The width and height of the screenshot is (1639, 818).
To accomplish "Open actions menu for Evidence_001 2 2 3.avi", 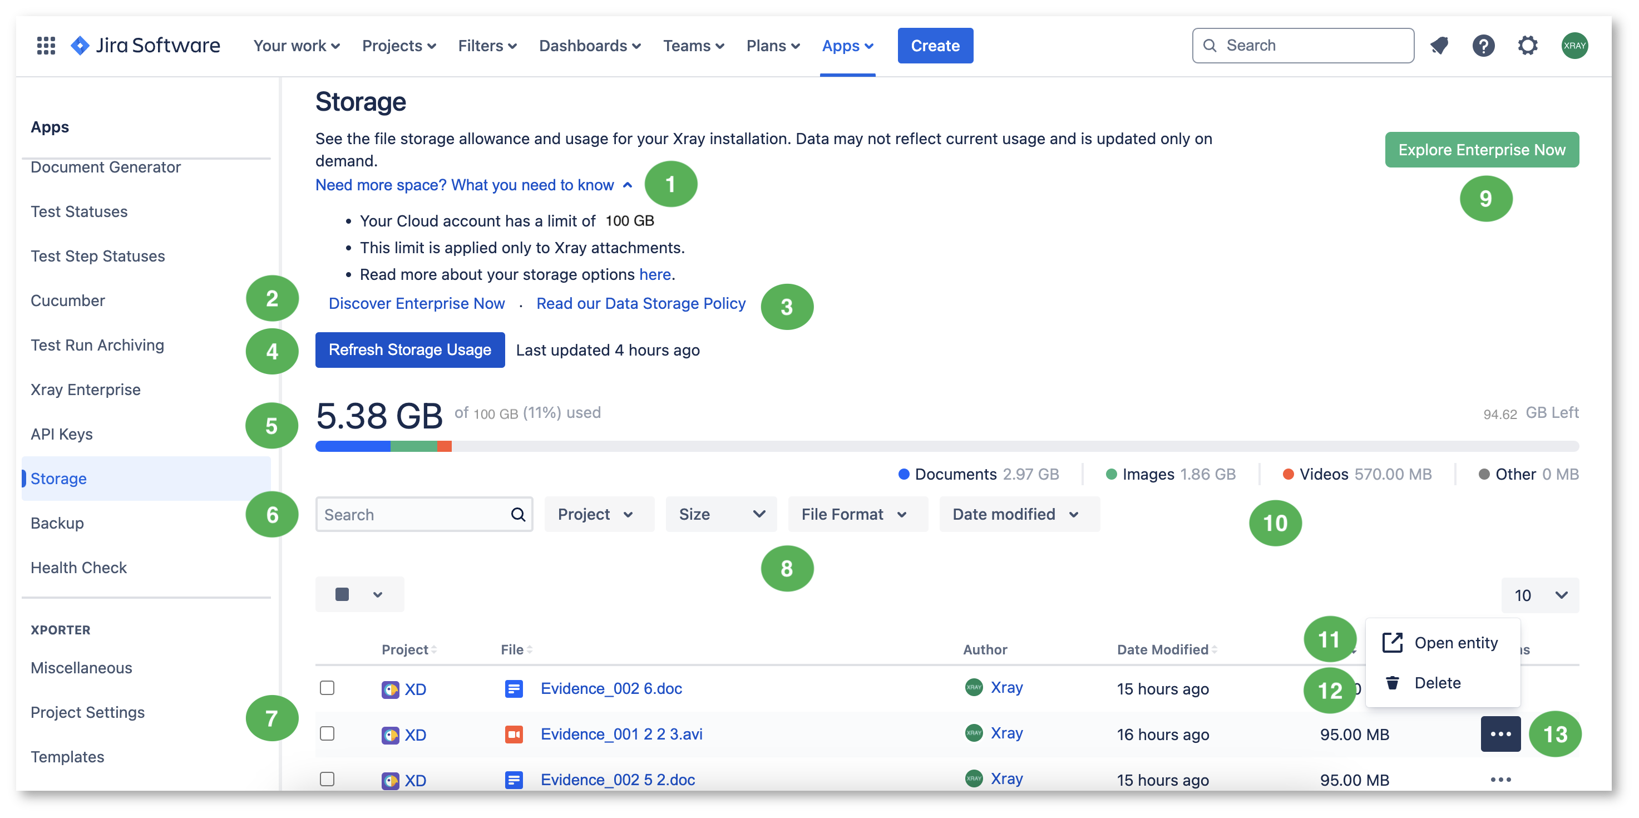I will tap(1500, 734).
